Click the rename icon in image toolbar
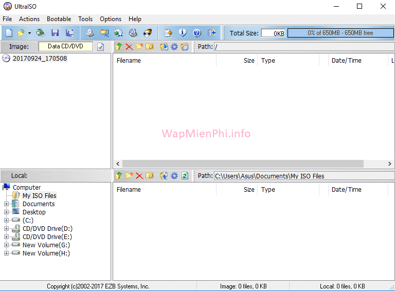395x291 pixels. [x=149, y=47]
